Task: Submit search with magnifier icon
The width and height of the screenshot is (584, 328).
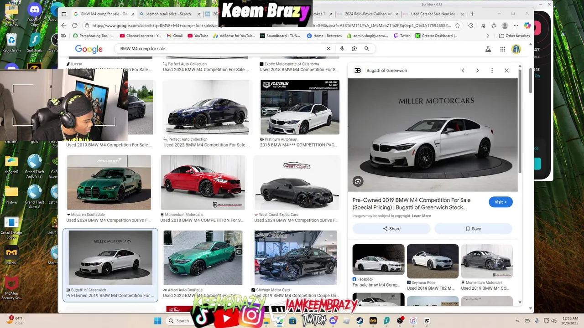Action: [x=366, y=49]
